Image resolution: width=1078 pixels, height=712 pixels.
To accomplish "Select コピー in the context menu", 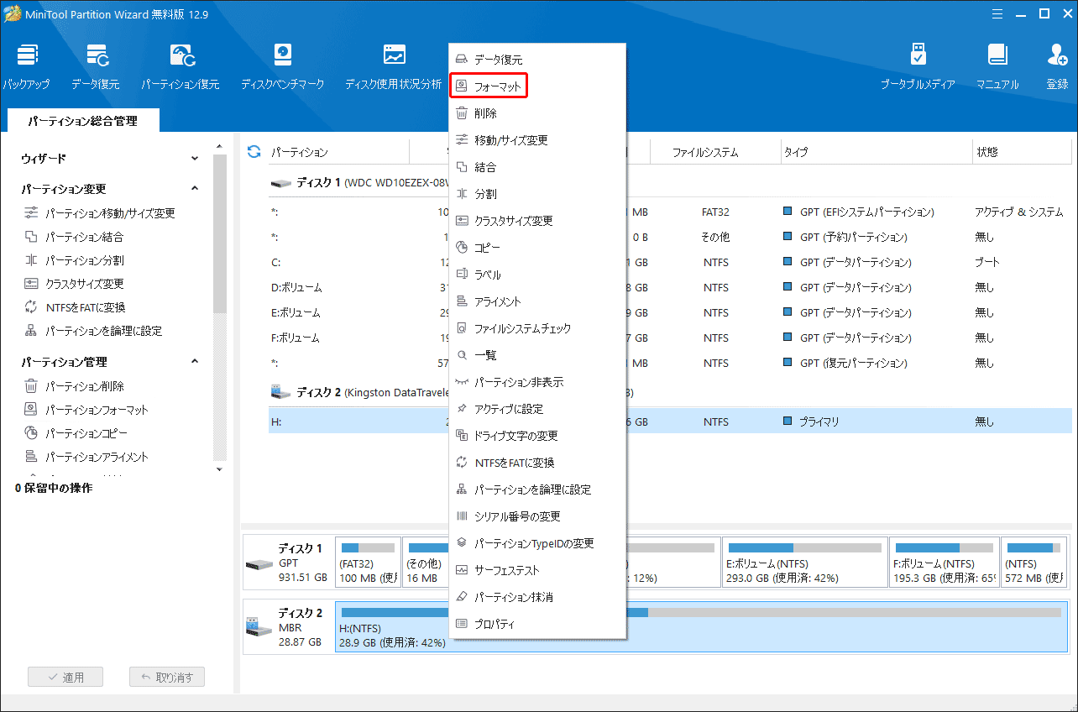I will pyautogui.click(x=537, y=248).
